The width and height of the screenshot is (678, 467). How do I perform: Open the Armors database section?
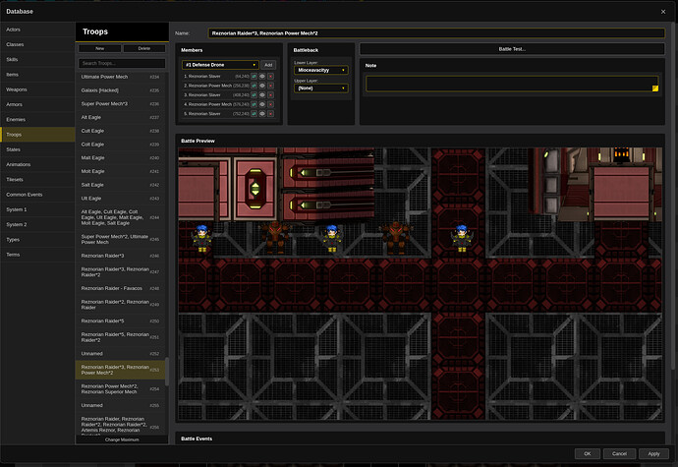click(37, 104)
